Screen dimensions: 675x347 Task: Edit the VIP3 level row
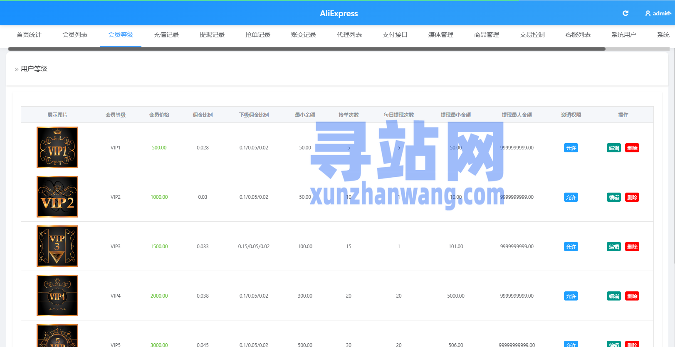(x=614, y=247)
